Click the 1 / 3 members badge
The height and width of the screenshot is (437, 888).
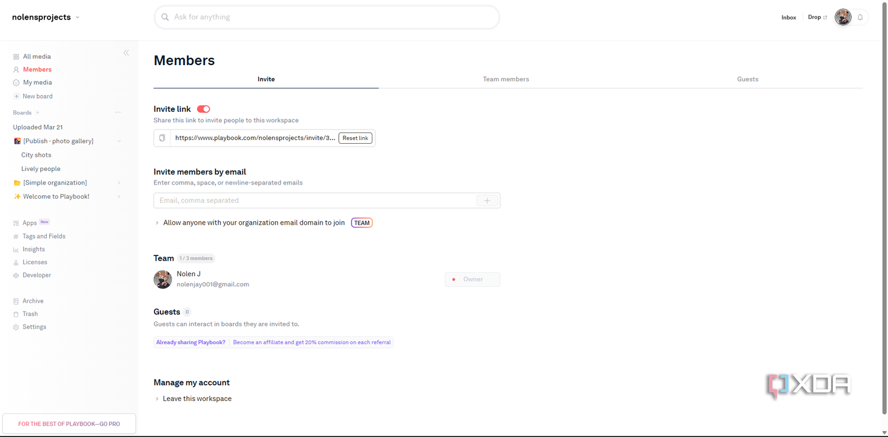click(196, 258)
